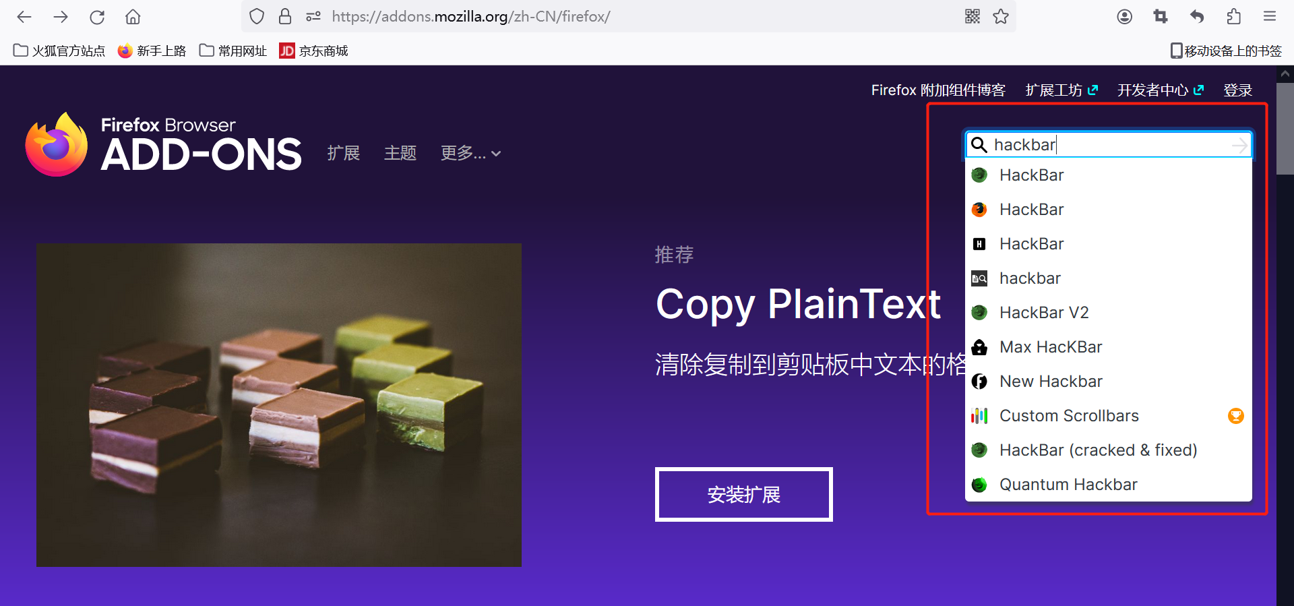This screenshot has width=1294, height=606.
Task: View site security padlock info
Action: [x=285, y=16]
